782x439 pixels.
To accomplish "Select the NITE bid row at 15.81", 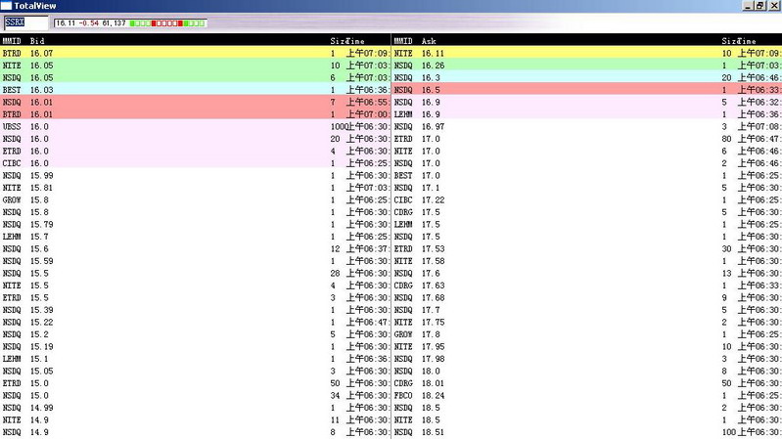I will point(196,188).
